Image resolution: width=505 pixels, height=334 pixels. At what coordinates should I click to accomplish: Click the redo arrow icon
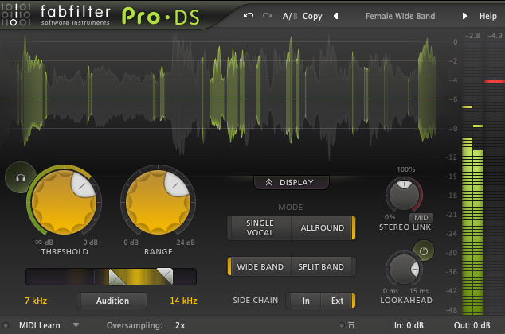[x=268, y=15]
